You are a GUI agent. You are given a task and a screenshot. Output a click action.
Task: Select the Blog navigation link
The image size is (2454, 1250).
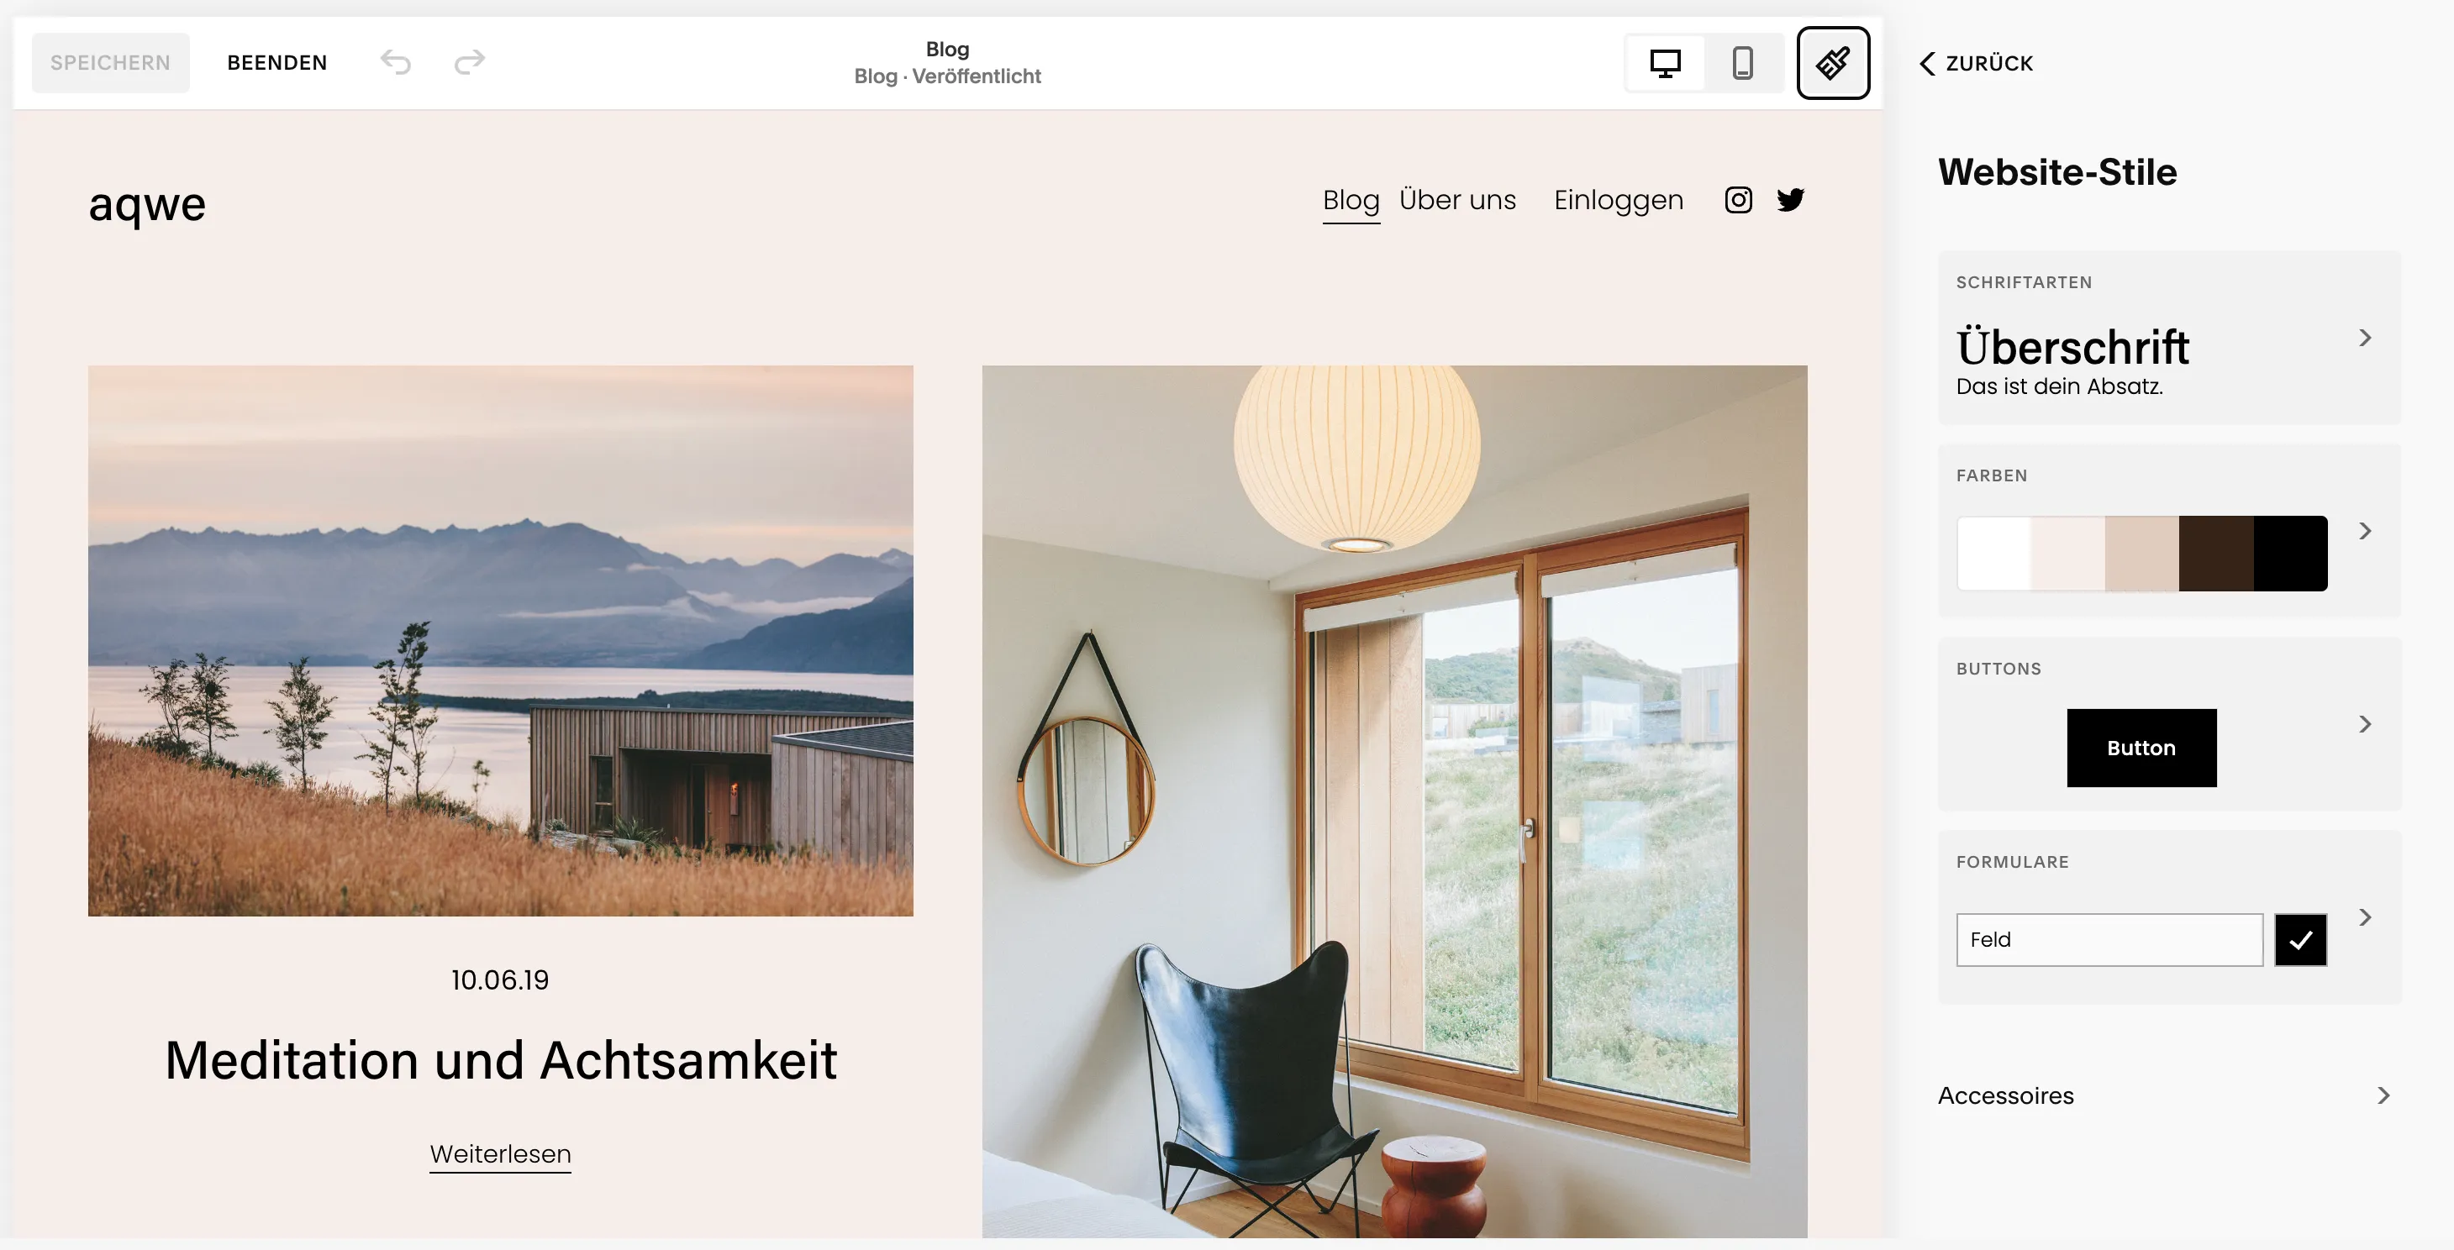tap(1351, 200)
